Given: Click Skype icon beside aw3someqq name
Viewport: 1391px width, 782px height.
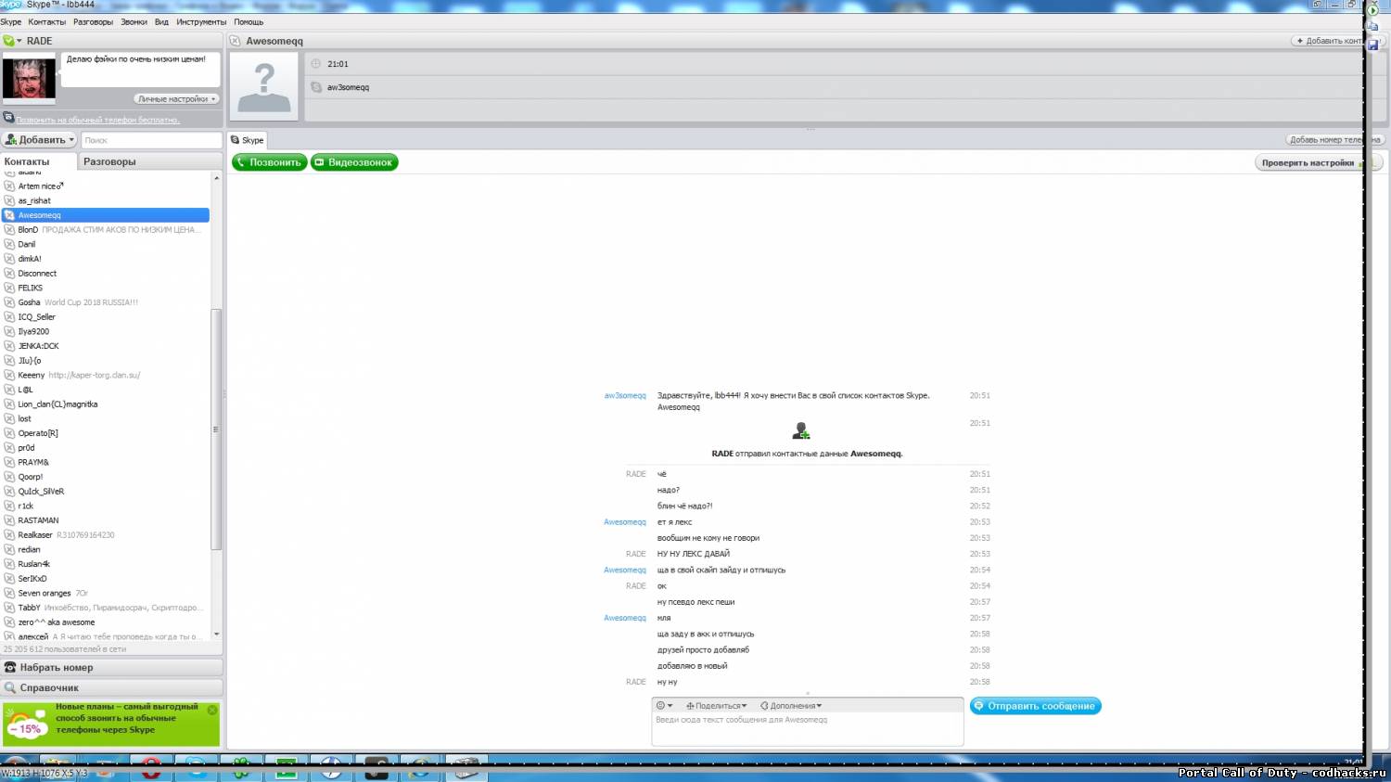Looking at the screenshot, I should [x=316, y=87].
